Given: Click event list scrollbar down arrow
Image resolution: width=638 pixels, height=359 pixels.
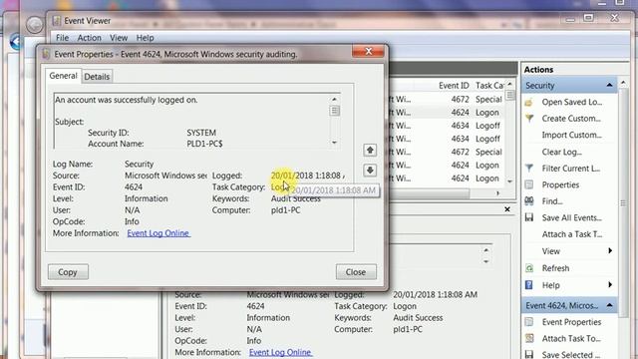Looking at the screenshot, I should [509, 181].
